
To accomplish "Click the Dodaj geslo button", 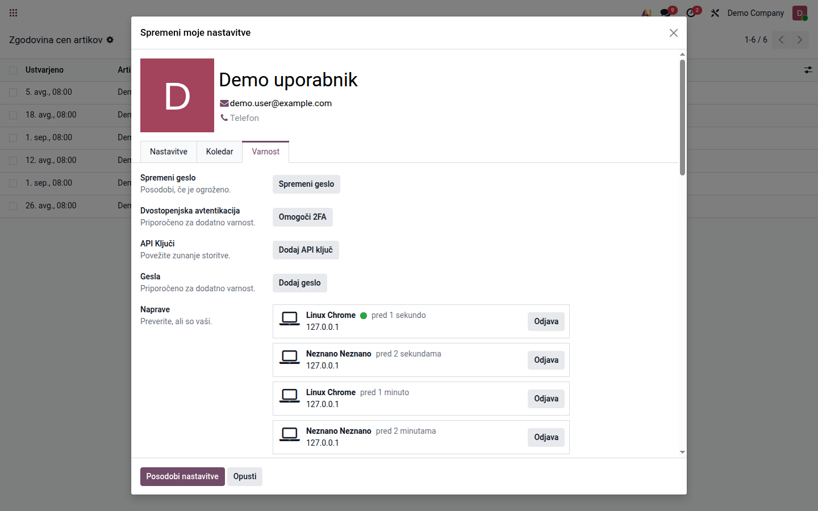I will [x=300, y=283].
